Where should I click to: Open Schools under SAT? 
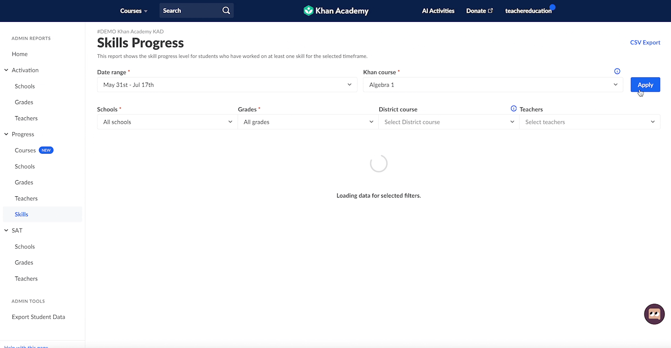[x=25, y=247]
